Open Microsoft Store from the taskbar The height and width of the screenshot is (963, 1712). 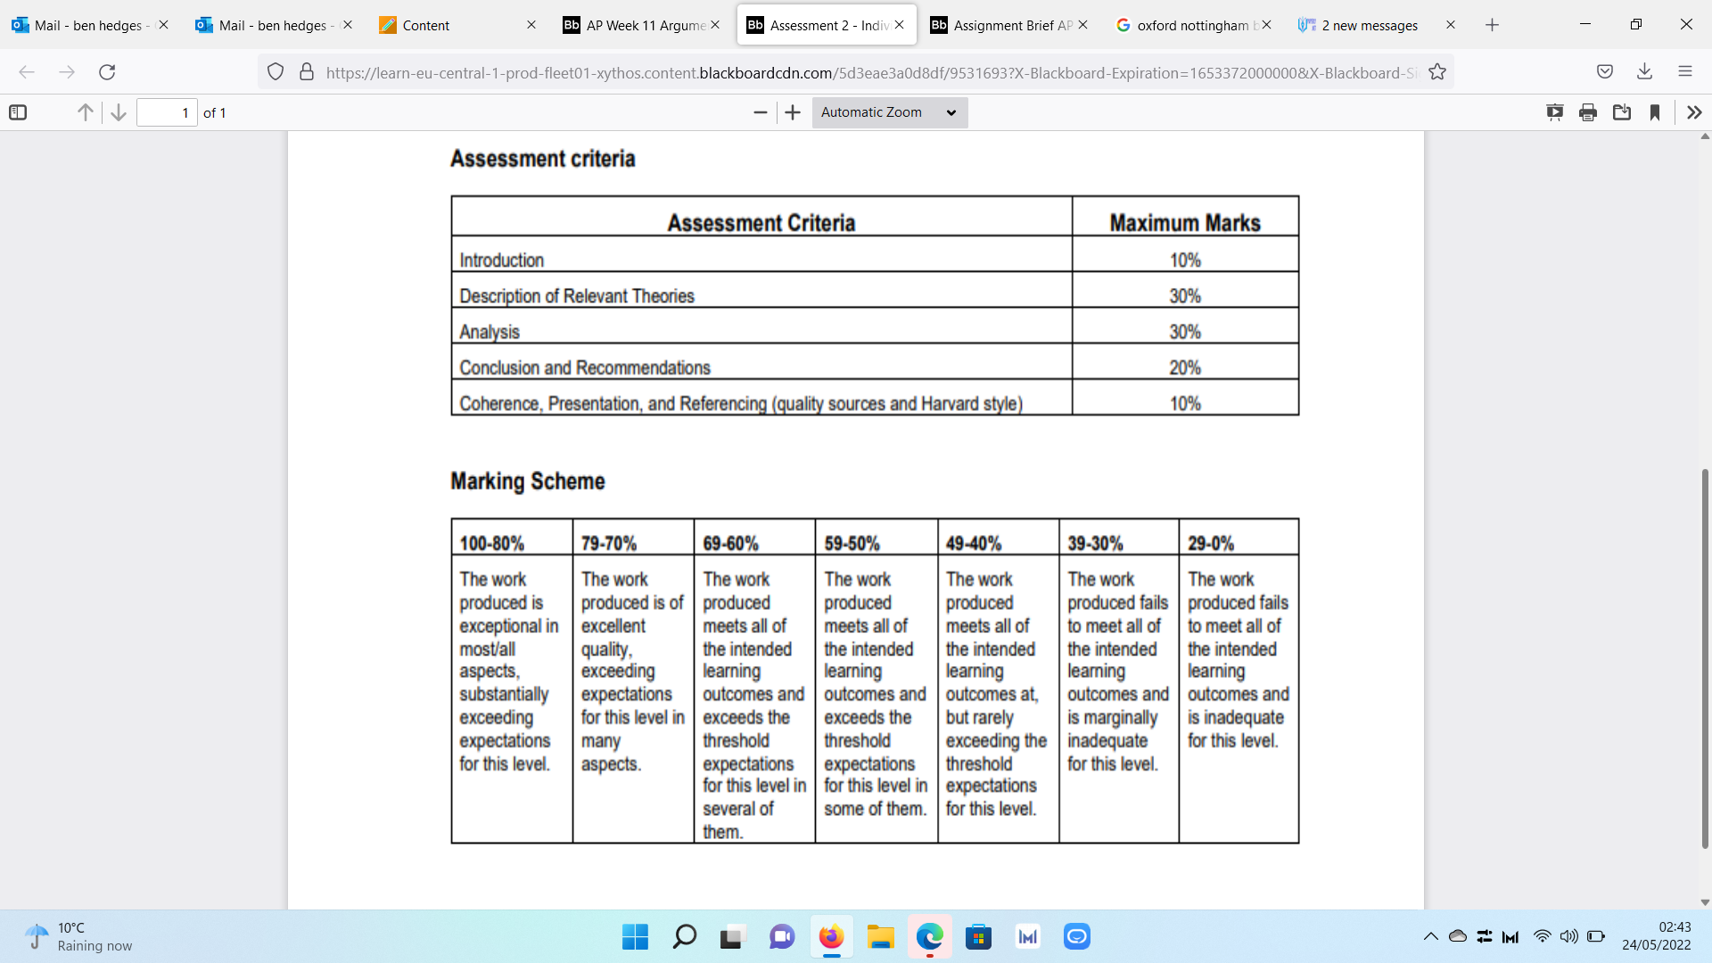(978, 936)
